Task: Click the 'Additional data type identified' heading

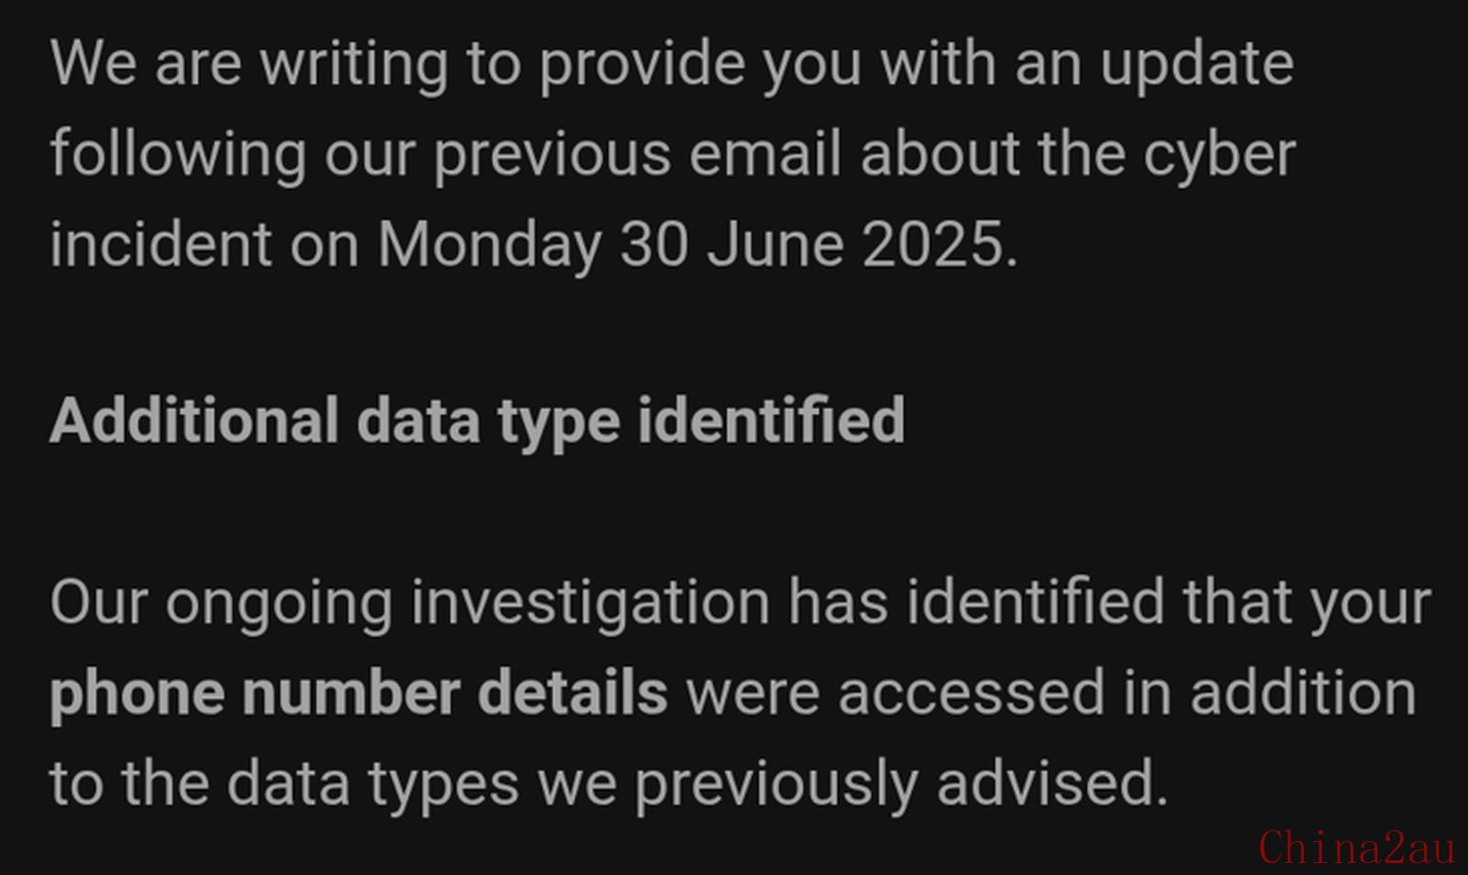Action: pyautogui.click(x=477, y=422)
